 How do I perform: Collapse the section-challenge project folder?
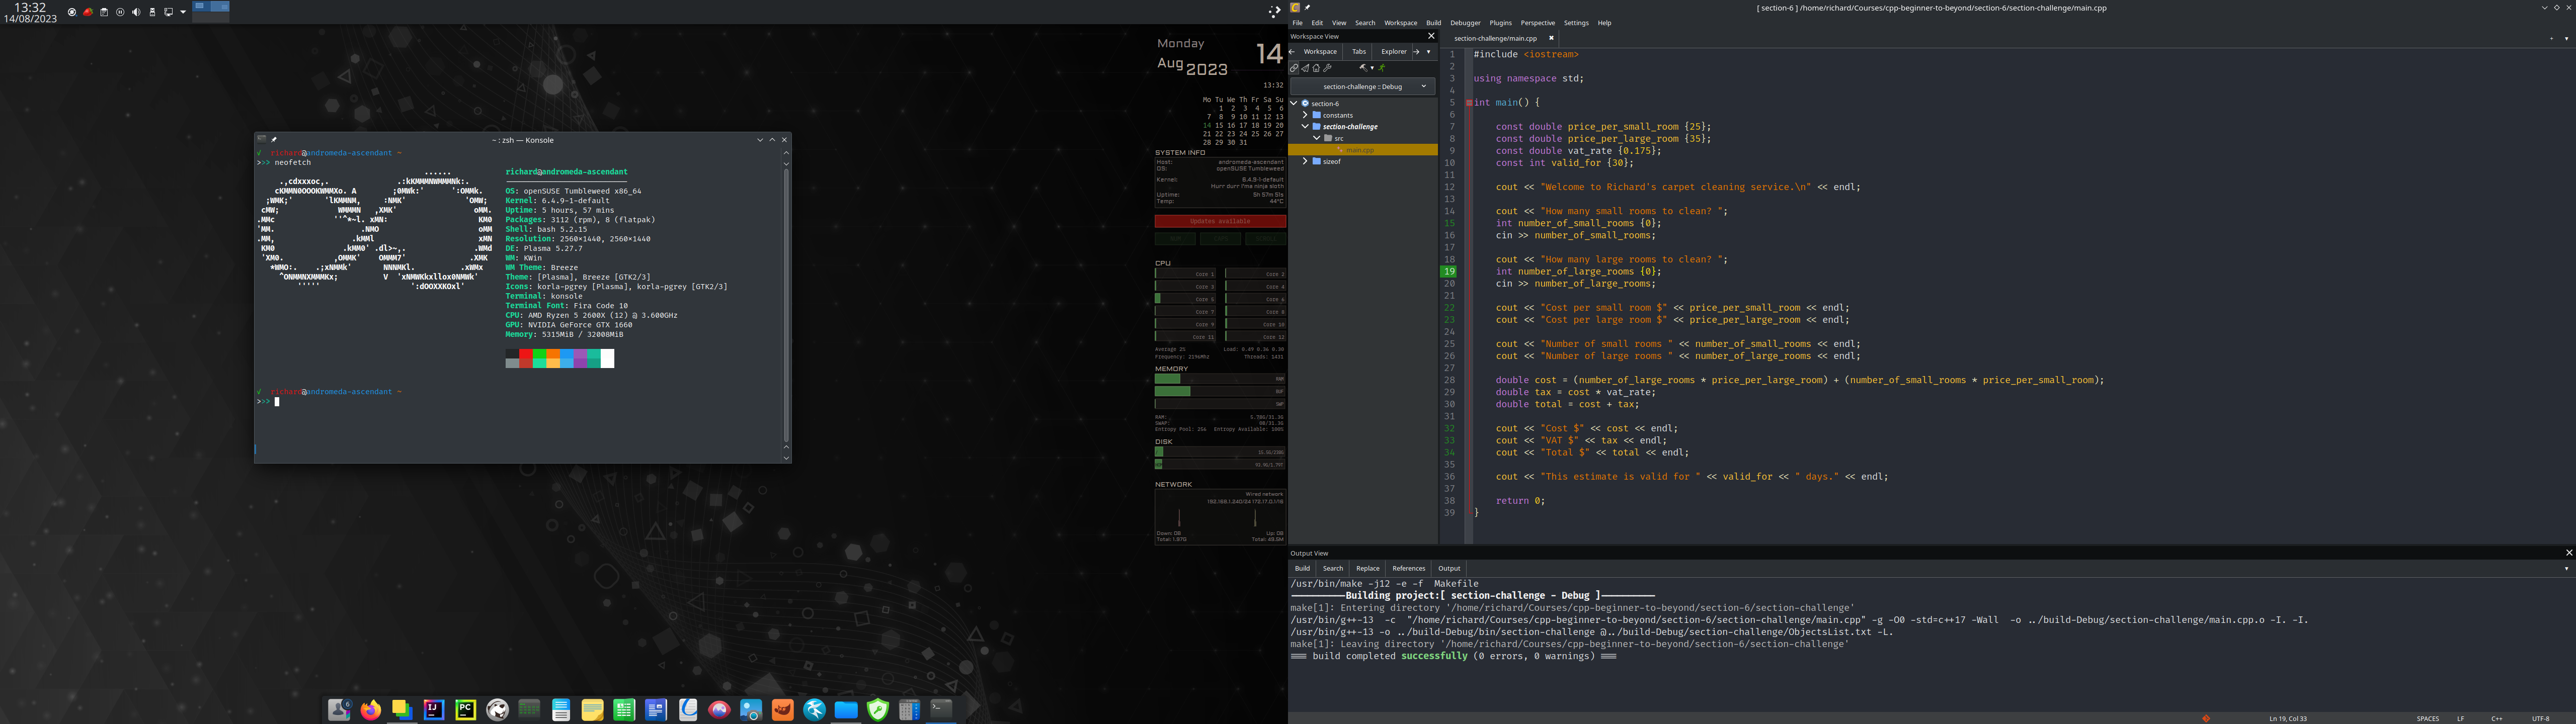(x=1305, y=127)
